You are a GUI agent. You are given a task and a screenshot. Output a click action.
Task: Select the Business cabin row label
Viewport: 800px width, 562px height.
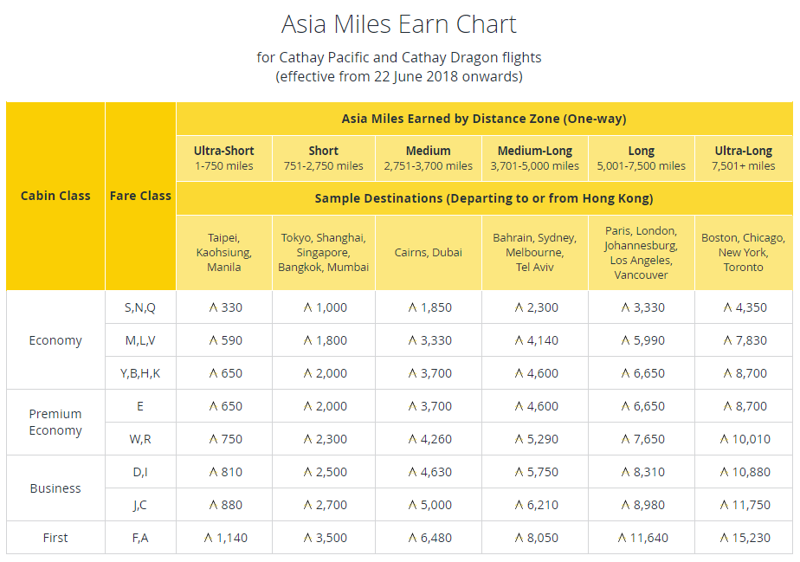[x=55, y=488]
